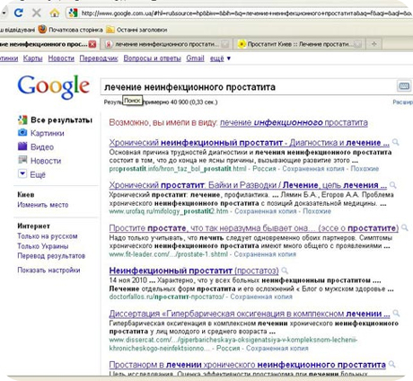
Task: Open Сохраненная копия for doctorfallos.ru result
Action: click(x=261, y=297)
